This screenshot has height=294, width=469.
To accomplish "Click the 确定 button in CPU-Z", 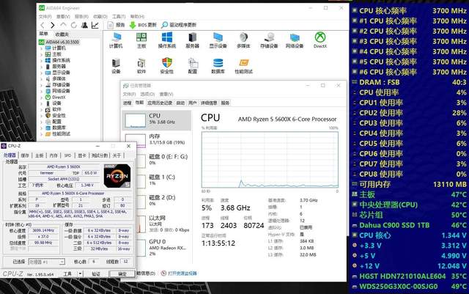I will [x=122, y=274].
